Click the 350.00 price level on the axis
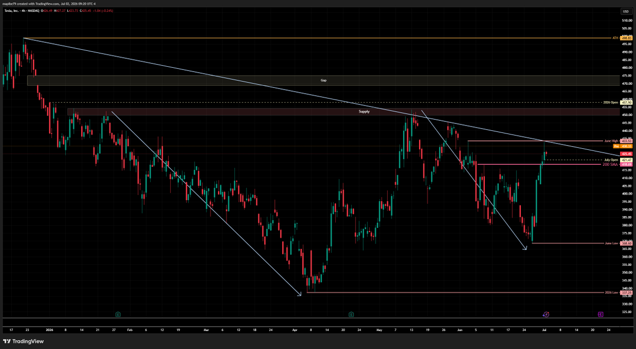 coord(626,273)
